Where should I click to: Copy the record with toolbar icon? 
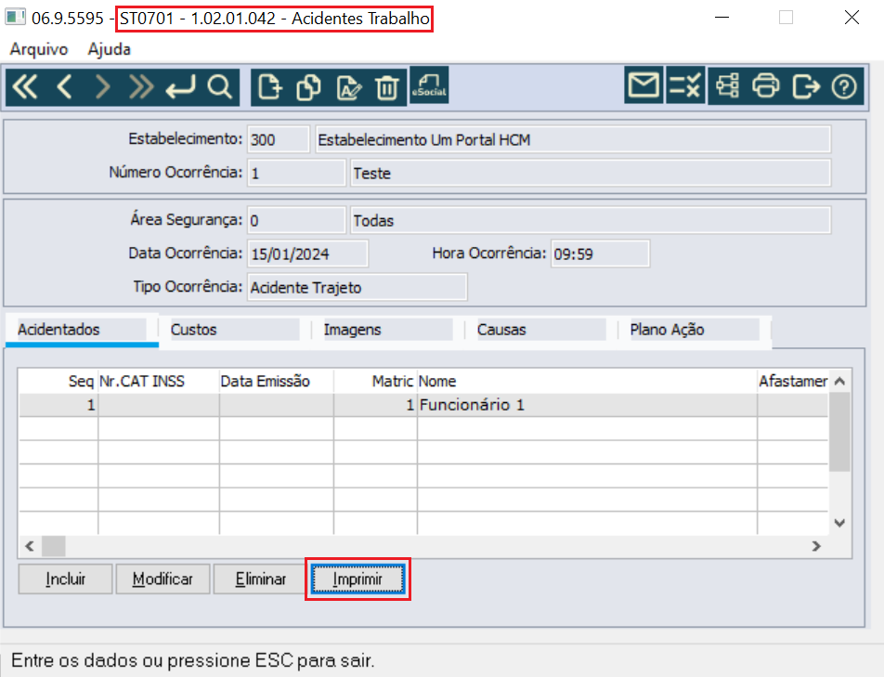pyautogui.click(x=308, y=87)
